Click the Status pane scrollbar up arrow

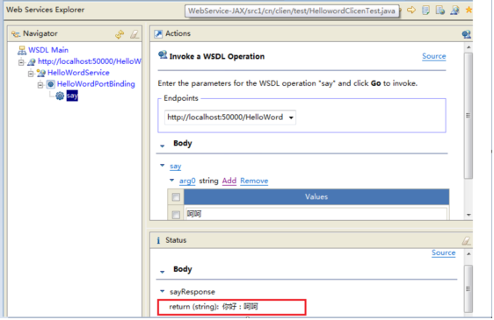pyautogui.click(x=469, y=254)
